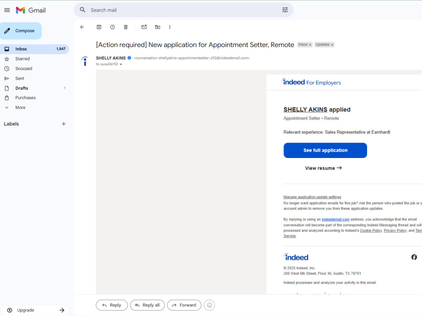Image resolution: width=422 pixels, height=316 pixels.
Task: Create a new label plus icon
Action: pos(64,124)
